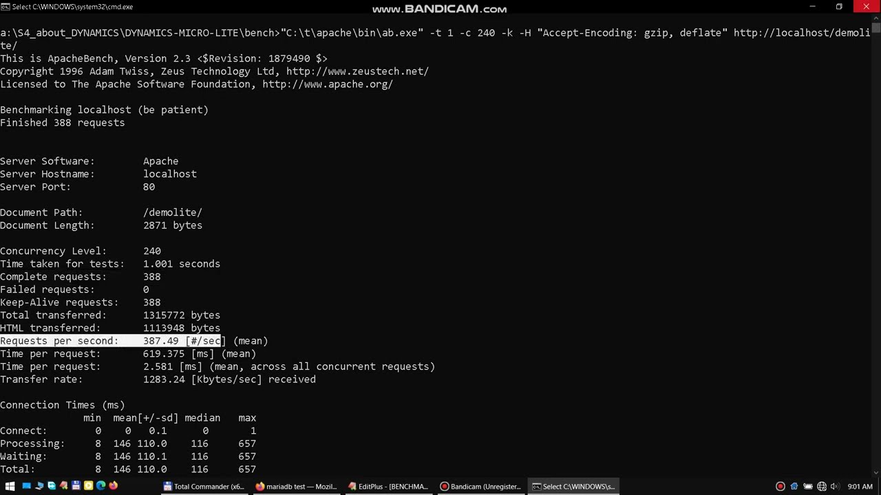The image size is (881, 495).
Task: Switch to Total Commander window
Action: pyautogui.click(x=204, y=486)
